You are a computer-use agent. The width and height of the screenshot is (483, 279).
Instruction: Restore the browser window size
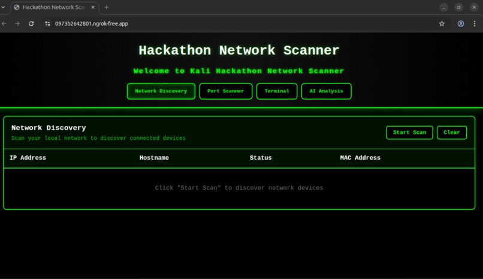pyautogui.click(x=458, y=7)
